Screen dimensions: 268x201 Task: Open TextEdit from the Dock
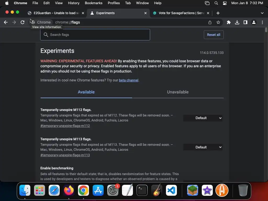point(127,190)
